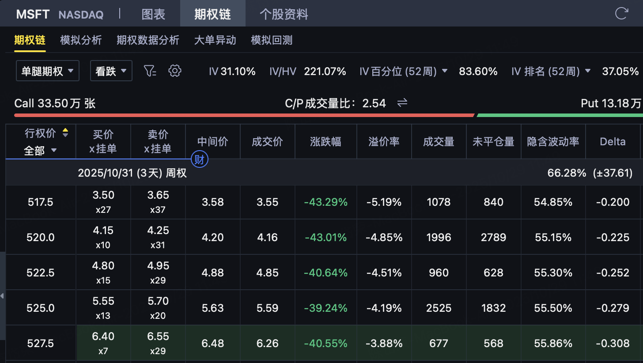Click the red Call volume ratio bar
Screen dimensions: 643x363
pos(244,115)
